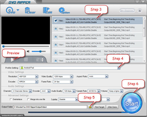Play the preview video

[13, 60]
